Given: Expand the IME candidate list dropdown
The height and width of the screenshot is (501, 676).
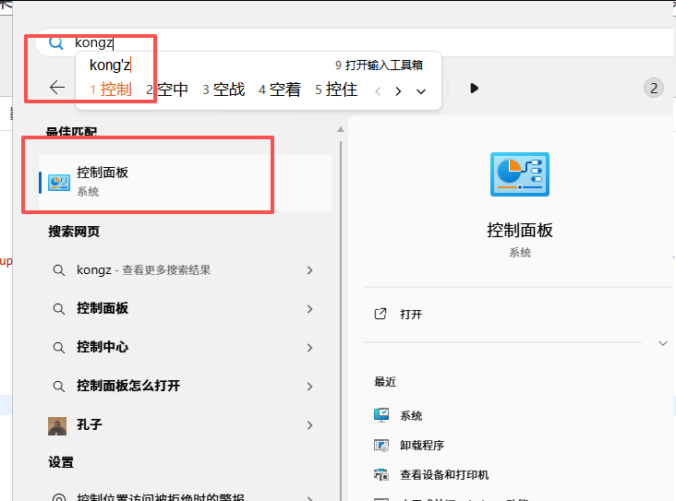Looking at the screenshot, I should point(421,90).
